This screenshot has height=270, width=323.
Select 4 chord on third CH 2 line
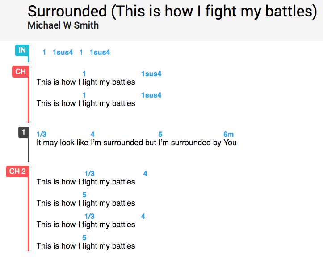click(x=143, y=217)
